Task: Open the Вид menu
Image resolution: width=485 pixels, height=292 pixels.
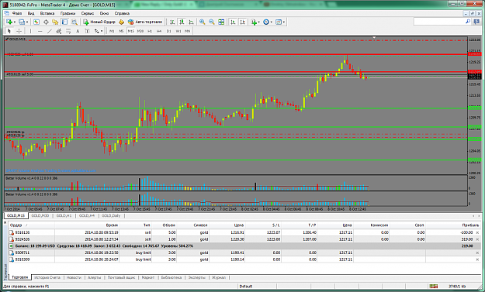Action: click(x=31, y=13)
